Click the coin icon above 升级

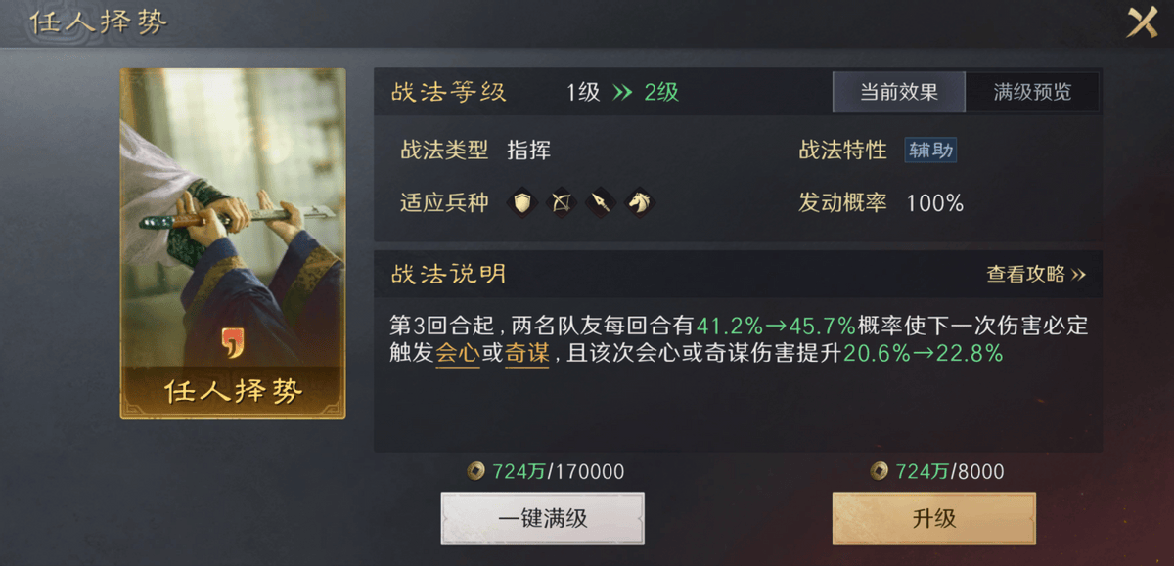click(880, 472)
